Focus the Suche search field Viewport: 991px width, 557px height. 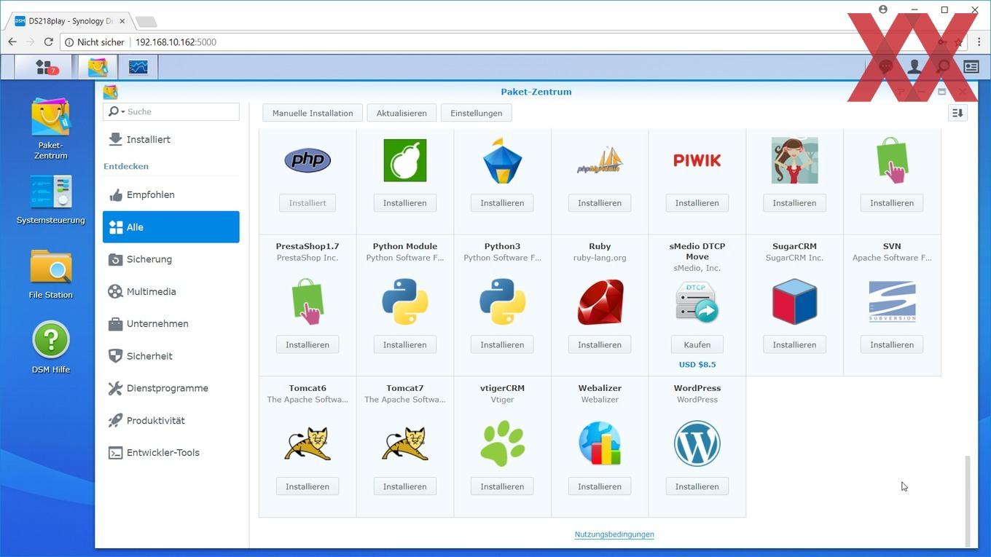point(182,111)
